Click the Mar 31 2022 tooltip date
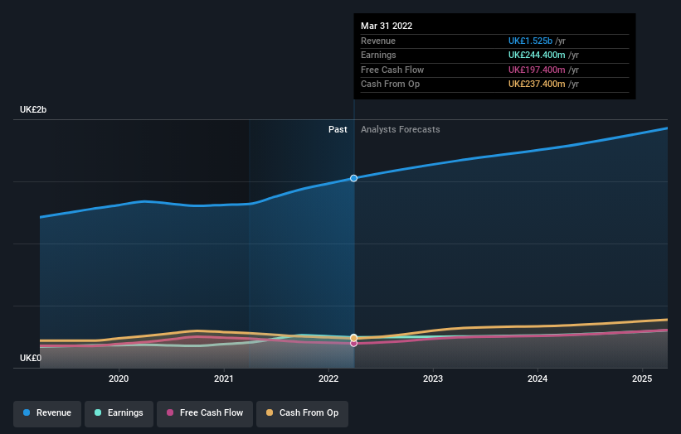Screen dimensions: 681x434 (387, 26)
